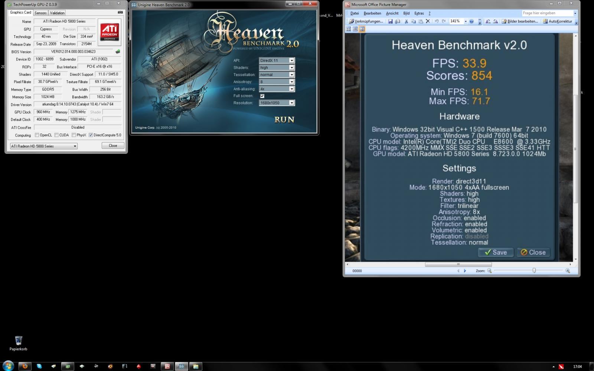Image resolution: width=594 pixels, height=371 pixels.
Task: Toggle the DirectCompute 5.0 checkbox
Action: (91, 135)
